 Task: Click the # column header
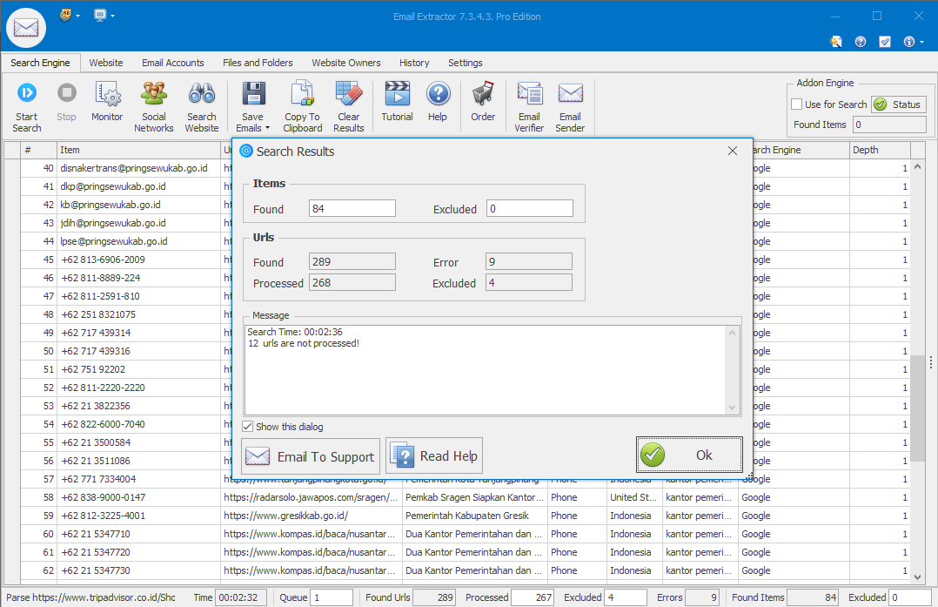coord(38,150)
